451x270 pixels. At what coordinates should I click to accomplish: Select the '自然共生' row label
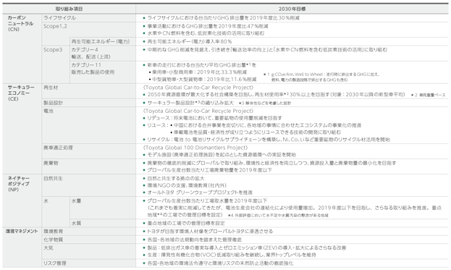click(53, 179)
